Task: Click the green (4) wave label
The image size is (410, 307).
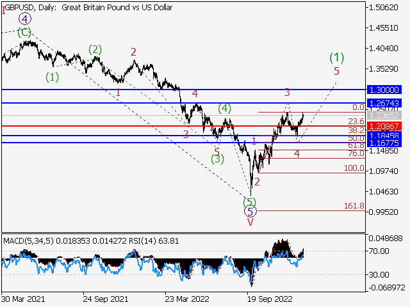Action: [225, 109]
